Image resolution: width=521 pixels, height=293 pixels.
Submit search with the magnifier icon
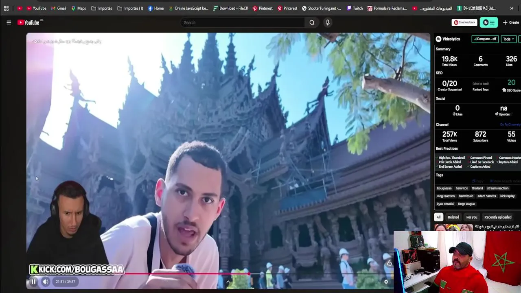pyautogui.click(x=312, y=22)
